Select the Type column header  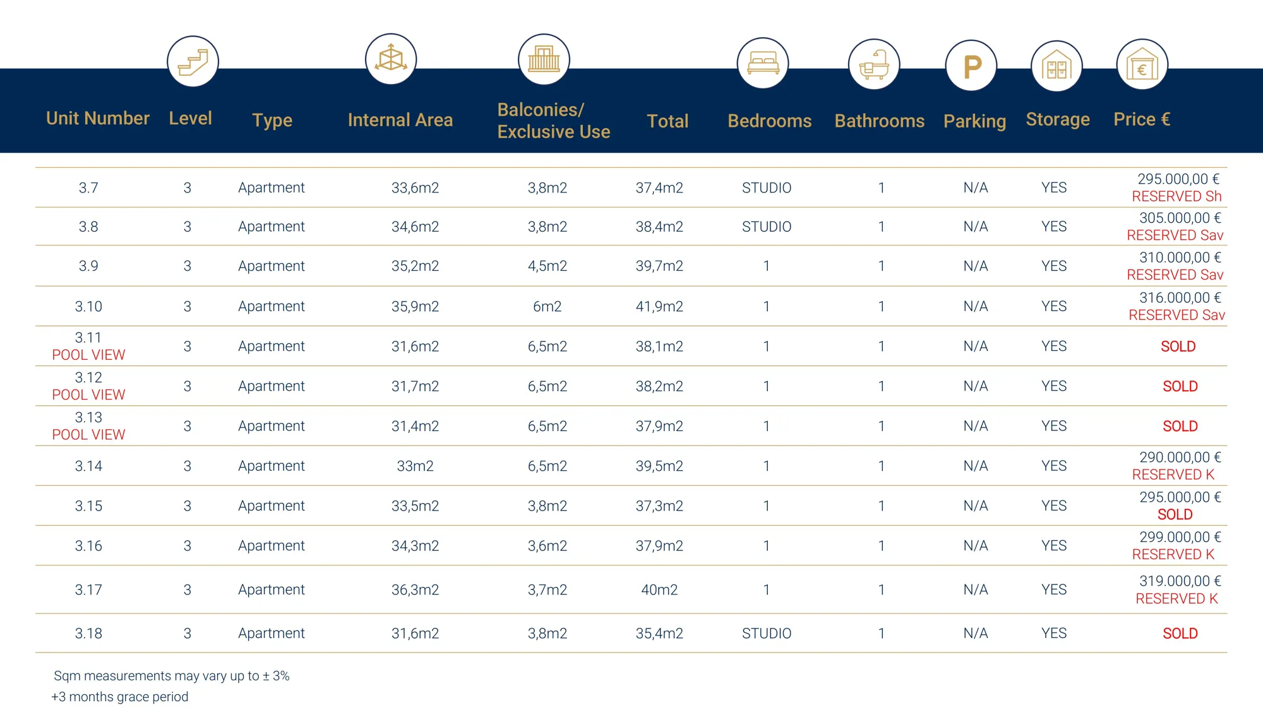coord(272,121)
